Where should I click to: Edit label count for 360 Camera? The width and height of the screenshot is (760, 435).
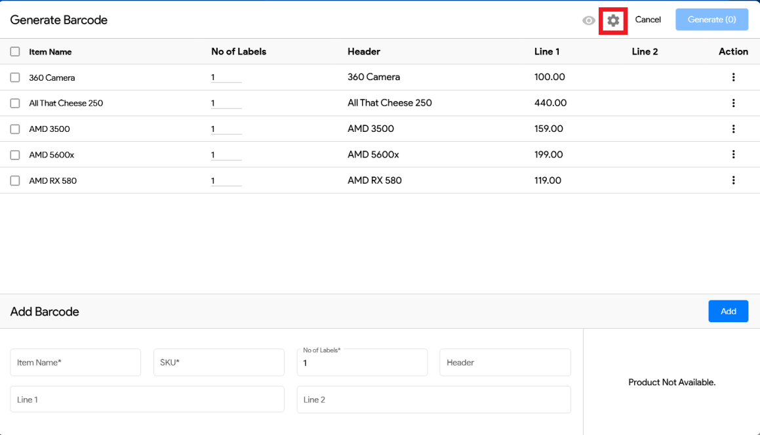point(226,77)
